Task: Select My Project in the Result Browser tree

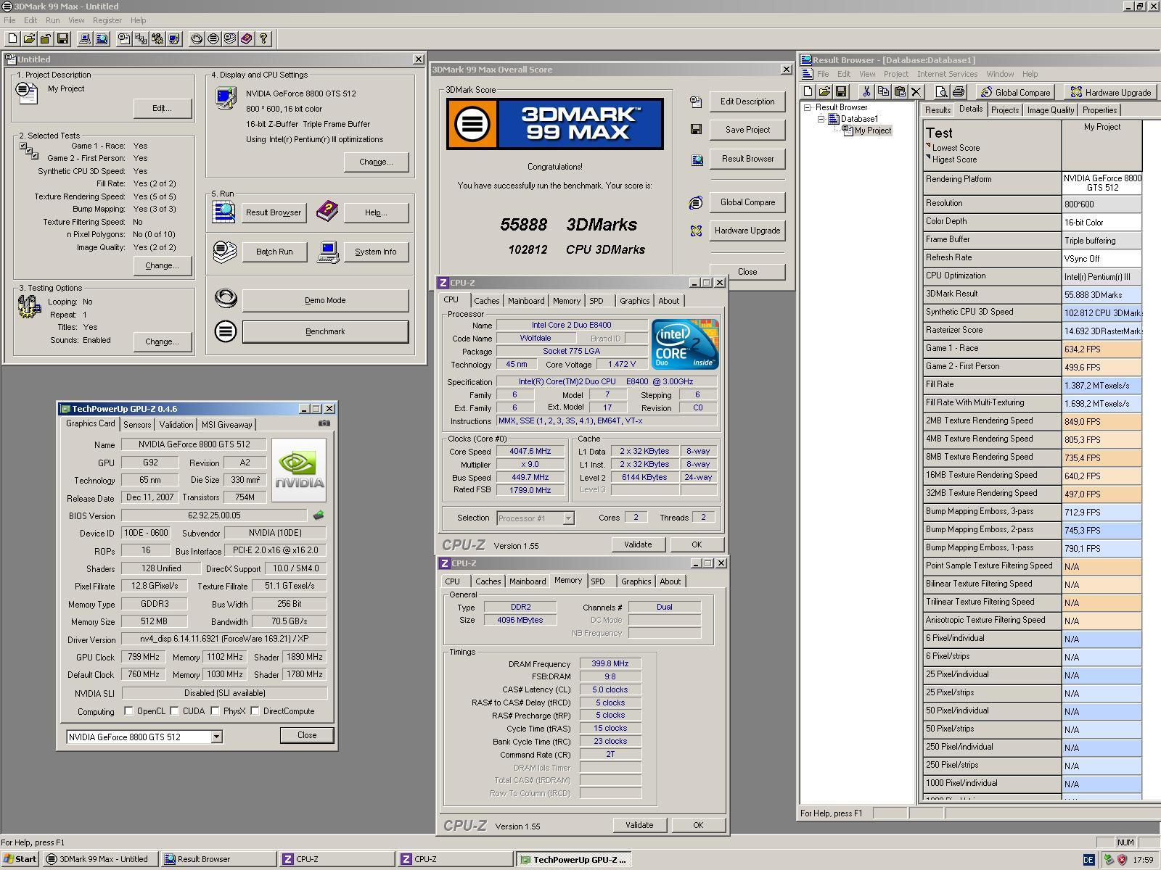Action: (x=872, y=130)
